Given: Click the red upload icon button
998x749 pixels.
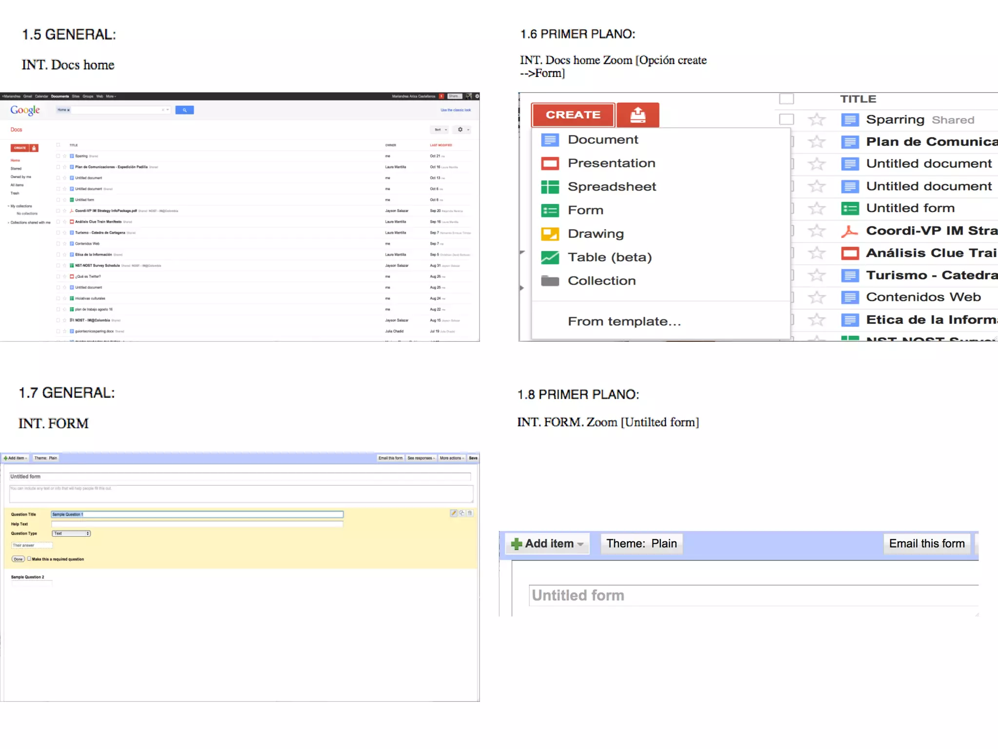Looking at the screenshot, I should [637, 115].
